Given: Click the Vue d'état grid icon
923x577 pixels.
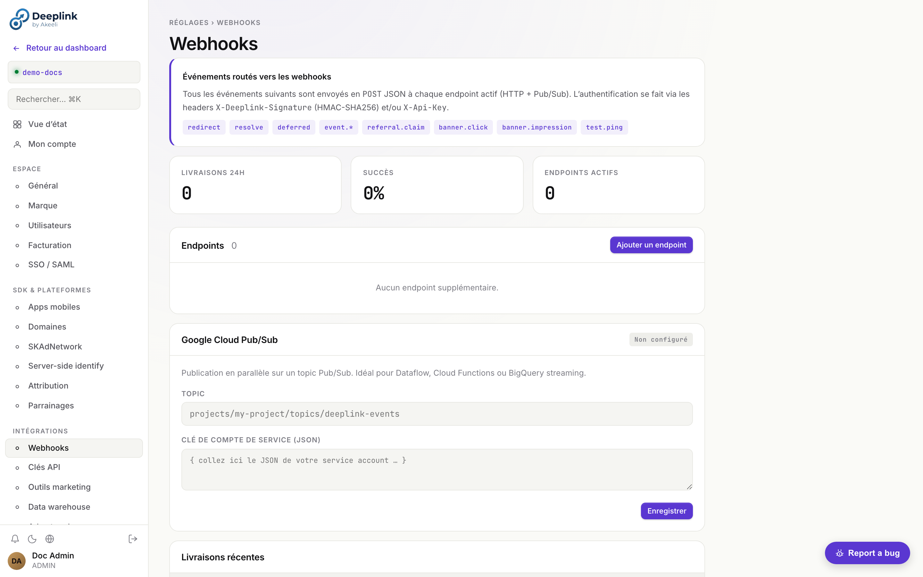Looking at the screenshot, I should coord(17,124).
